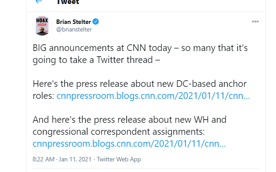Open the Twitter Web App source link
276x172 pixels.
[x=119, y=159]
